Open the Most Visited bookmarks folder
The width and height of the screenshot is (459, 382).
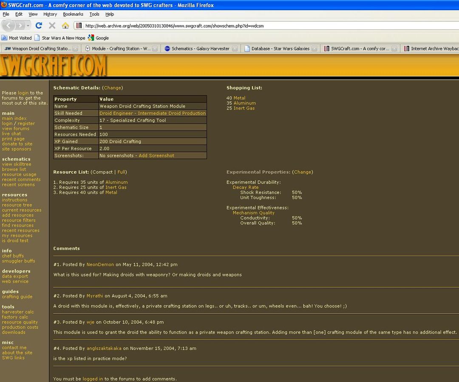tap(17, 38)
